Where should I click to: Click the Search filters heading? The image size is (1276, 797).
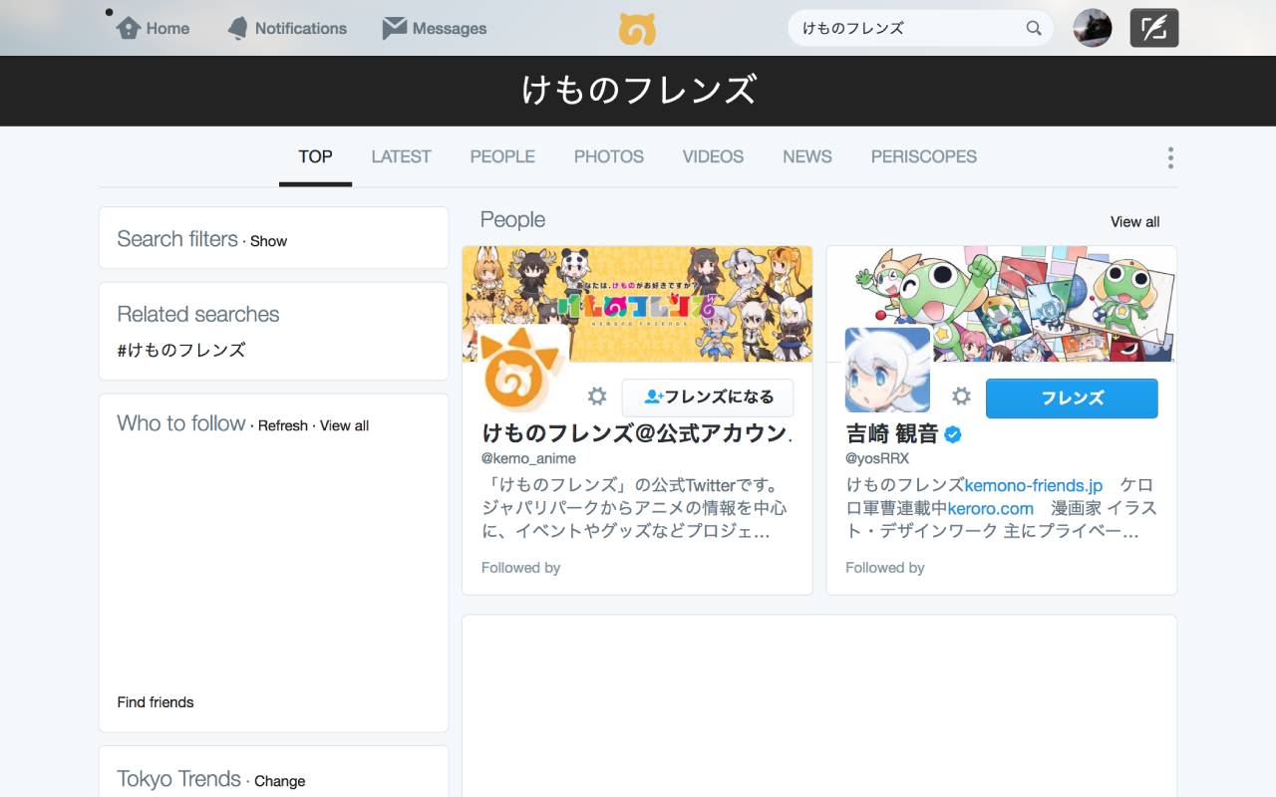(x=177, y=239)
